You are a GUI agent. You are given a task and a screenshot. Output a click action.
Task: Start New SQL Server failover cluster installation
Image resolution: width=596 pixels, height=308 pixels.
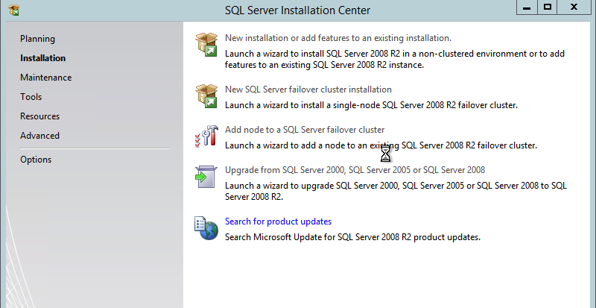coord(308,89)
